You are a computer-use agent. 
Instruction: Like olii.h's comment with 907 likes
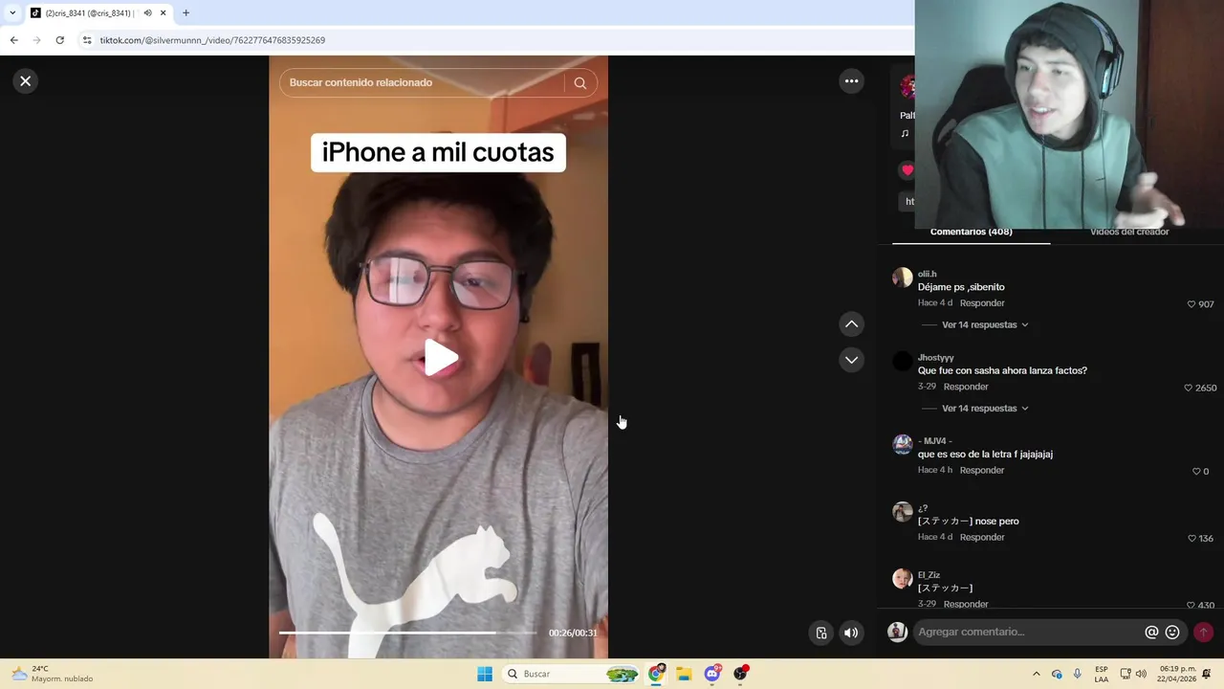[1191, 304]
